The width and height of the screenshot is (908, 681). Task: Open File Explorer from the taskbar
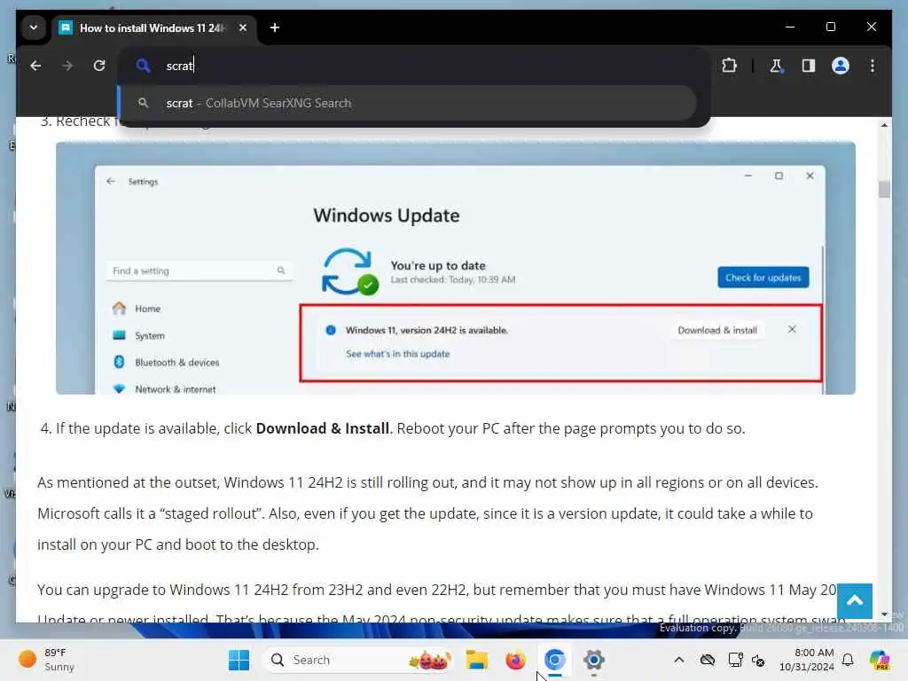(x=476, y=660)
